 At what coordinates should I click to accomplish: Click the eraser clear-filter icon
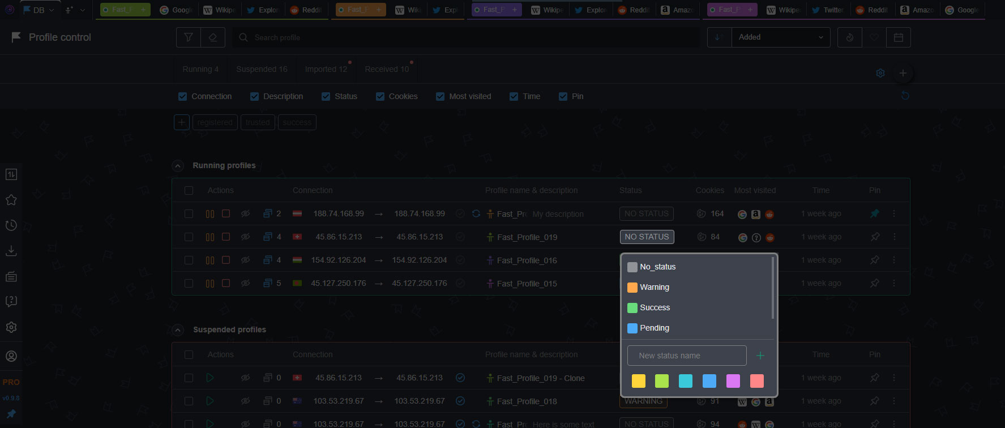point(213,37)
